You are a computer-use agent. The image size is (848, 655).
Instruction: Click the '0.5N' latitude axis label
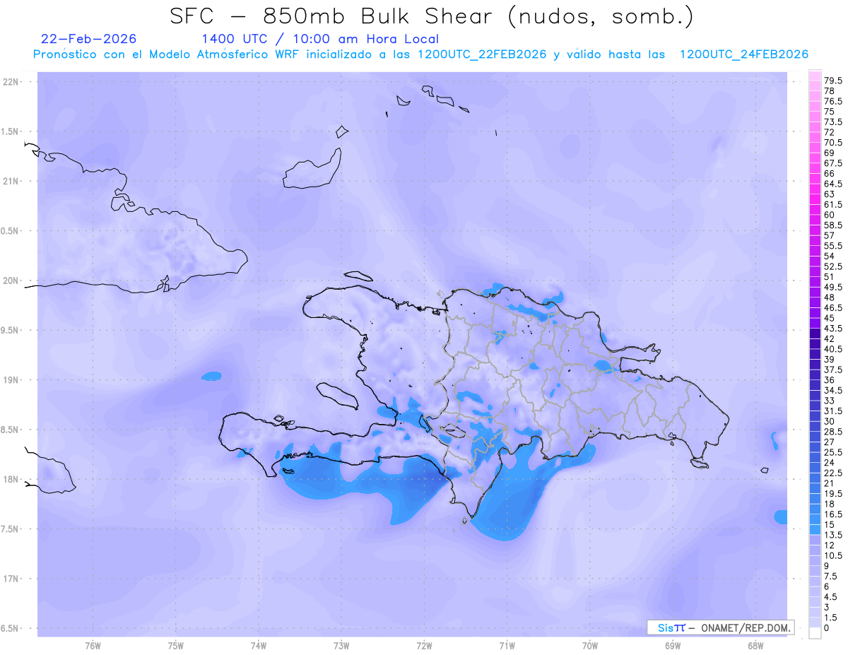click(x=11, y=231)
